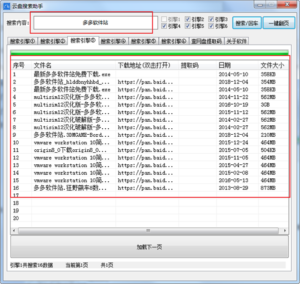300x284 pixels.
Task: Select row 7 multisim12汉化破解版 file name
Action: tap(71, 120)
